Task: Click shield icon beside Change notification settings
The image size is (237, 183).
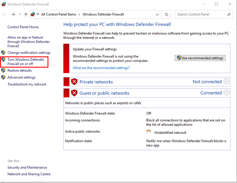Action: click(3, 53)
